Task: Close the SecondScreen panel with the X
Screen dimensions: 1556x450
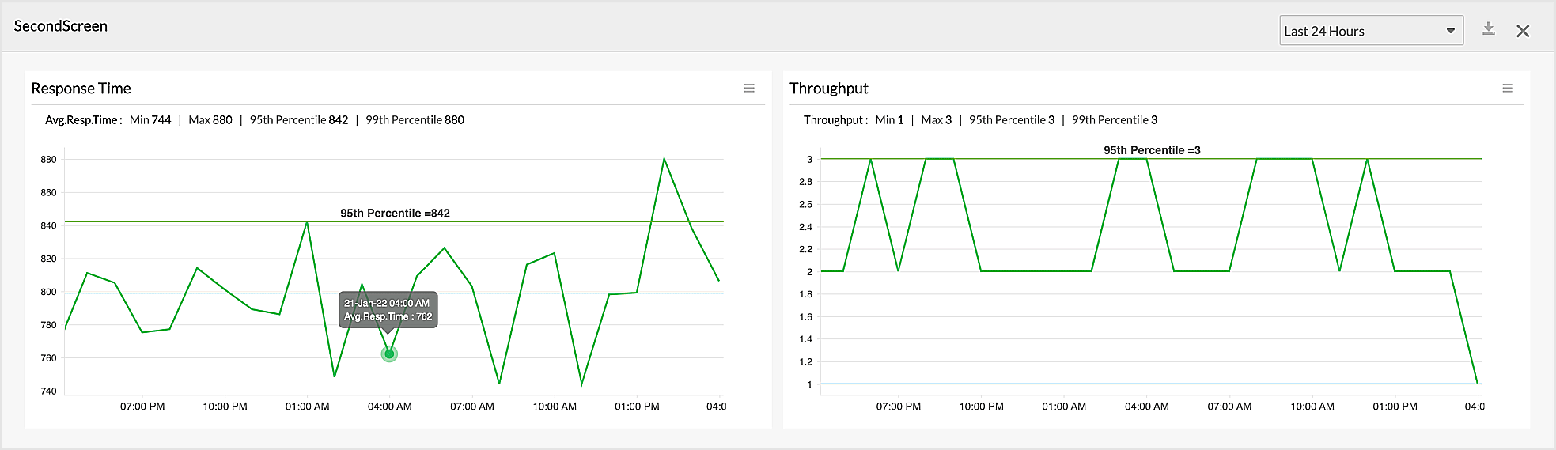Action: (x=1523, y=31)
